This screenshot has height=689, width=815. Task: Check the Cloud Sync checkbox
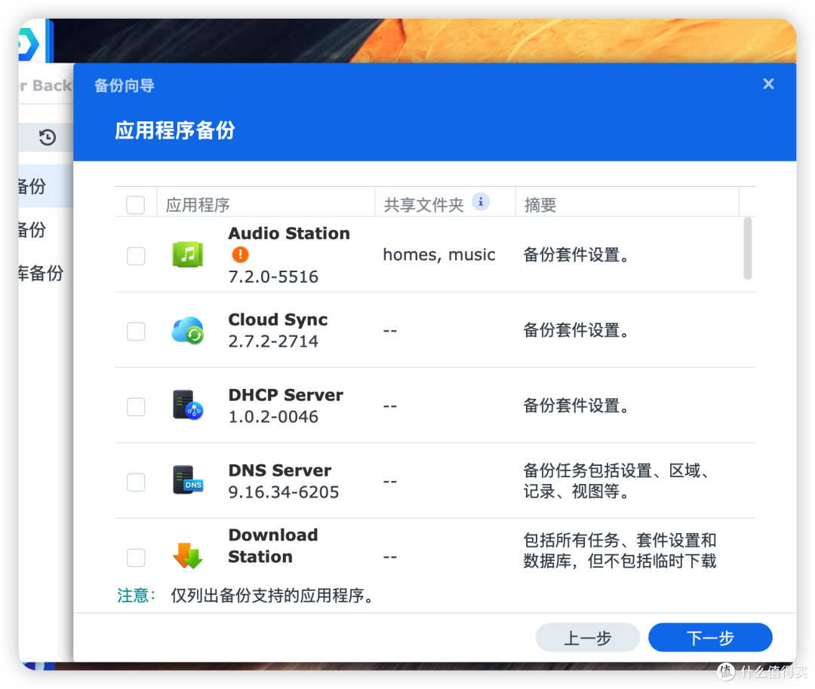tap(136, 331)
